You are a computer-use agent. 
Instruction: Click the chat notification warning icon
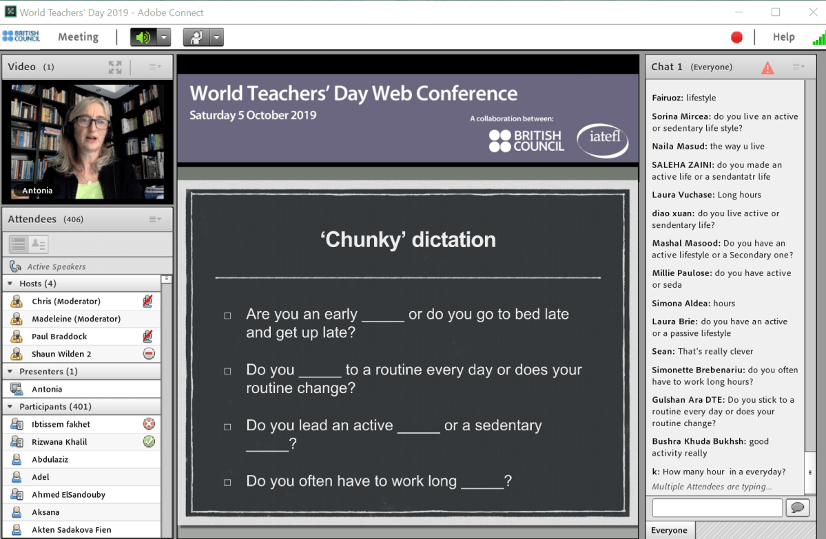pos(767,67)
